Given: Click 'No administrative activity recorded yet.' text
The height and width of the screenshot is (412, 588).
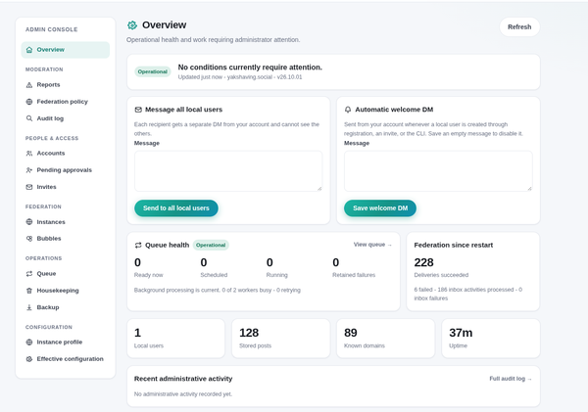Looking at the screenshot, I should [x=183, y=394].
